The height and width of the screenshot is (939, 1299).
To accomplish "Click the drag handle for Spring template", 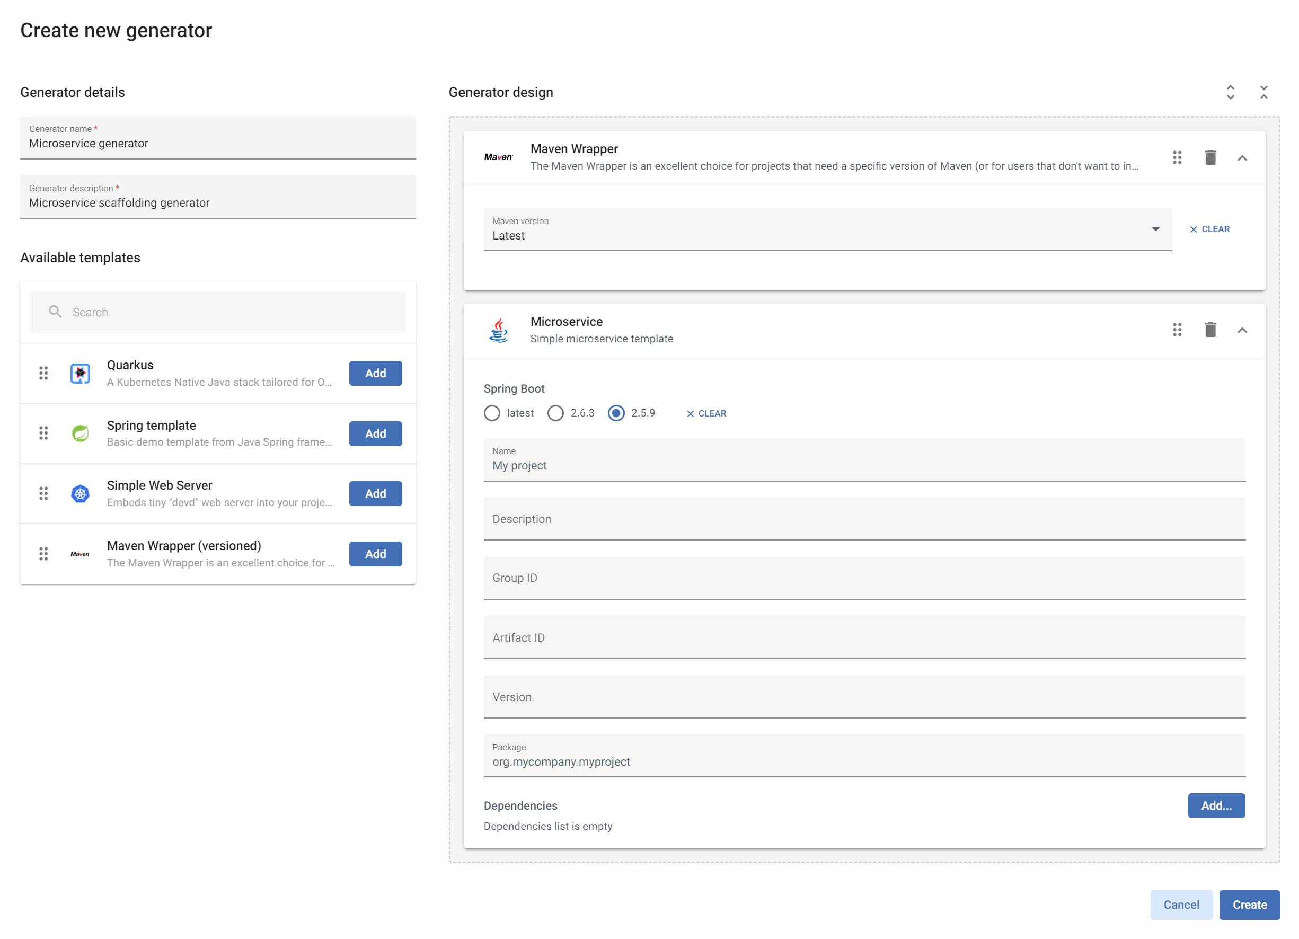I will point(43,433).
